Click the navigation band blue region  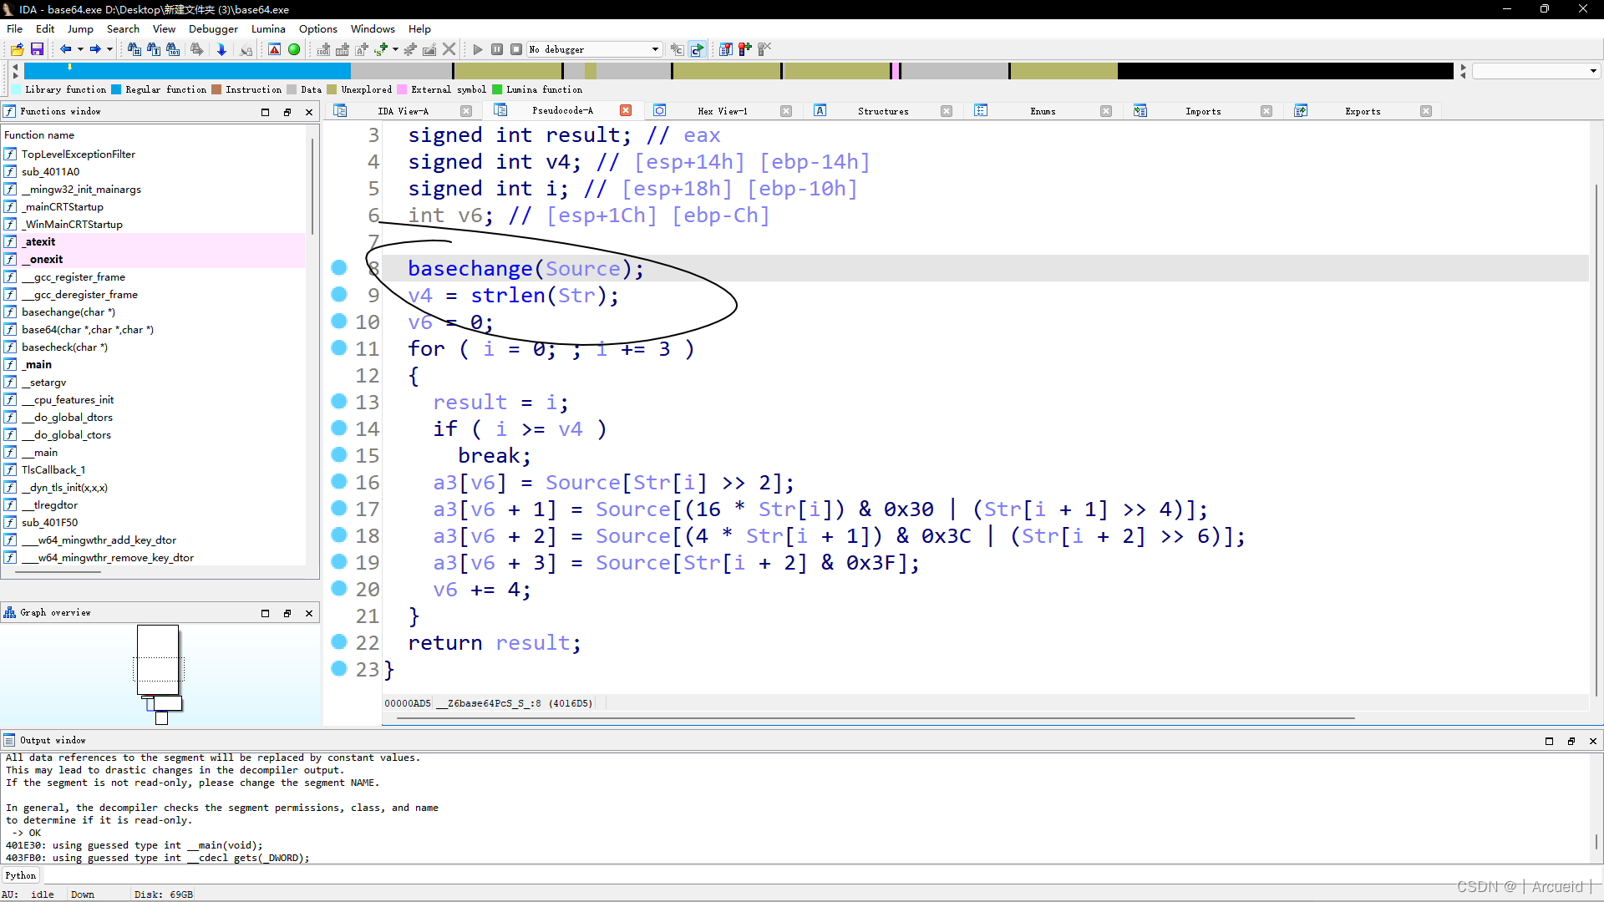coord(187,72)
